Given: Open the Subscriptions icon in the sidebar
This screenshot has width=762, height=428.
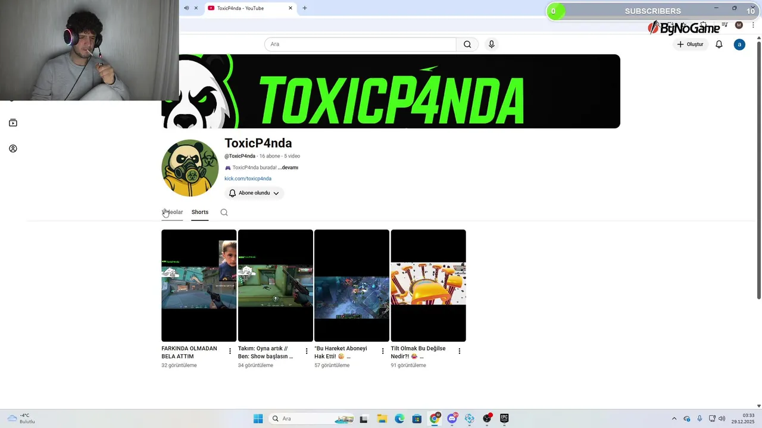Looking at the screenshot, I should pos(13,123).
